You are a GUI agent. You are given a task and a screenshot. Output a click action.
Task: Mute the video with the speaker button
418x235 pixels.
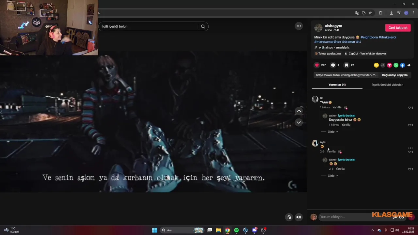tap(298, 217)
